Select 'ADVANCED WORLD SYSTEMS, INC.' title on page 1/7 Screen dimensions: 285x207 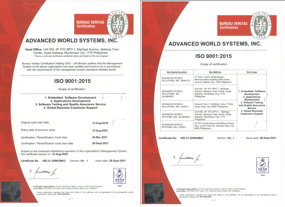(x=72, y=41)
